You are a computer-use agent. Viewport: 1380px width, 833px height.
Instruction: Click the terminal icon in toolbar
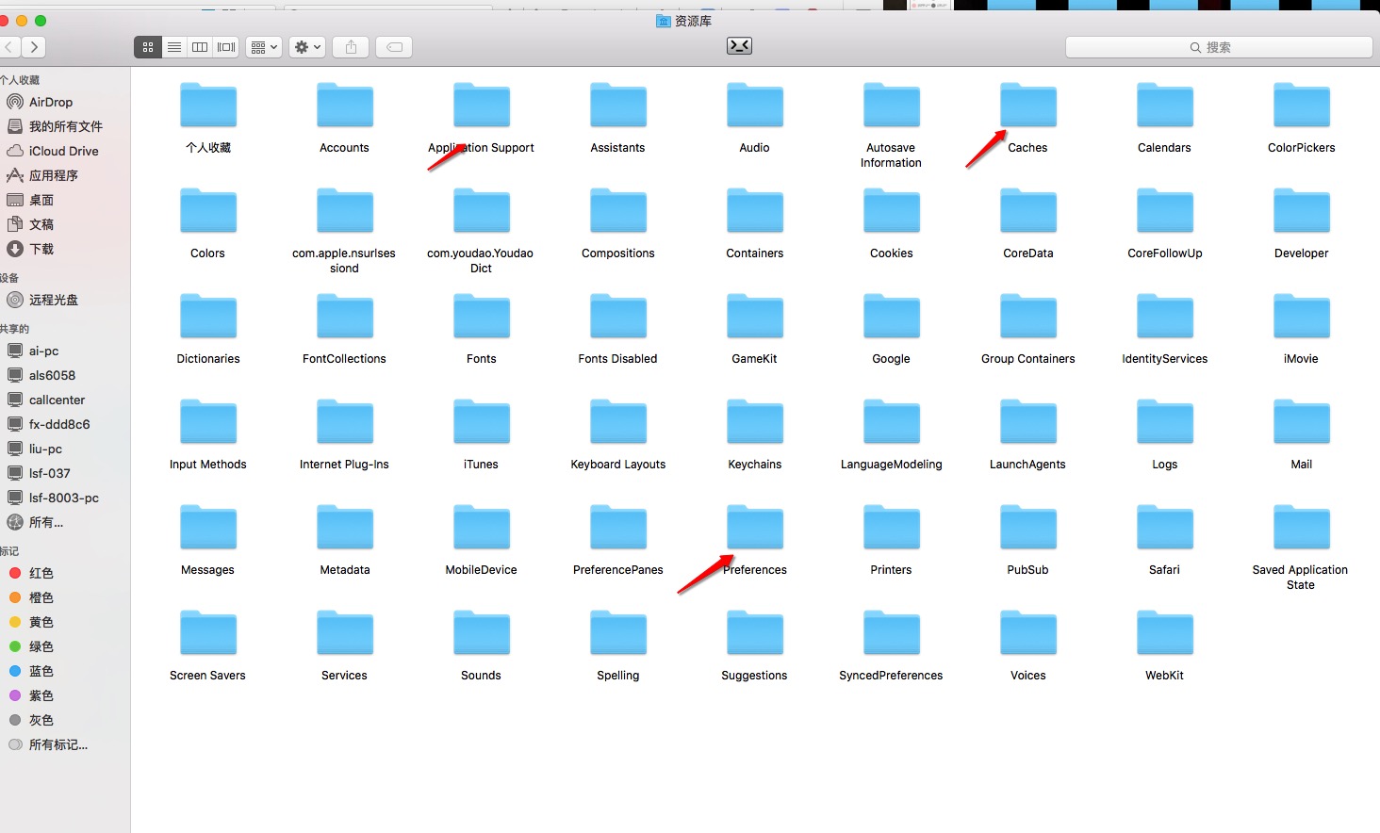click(x=739, y=46)
